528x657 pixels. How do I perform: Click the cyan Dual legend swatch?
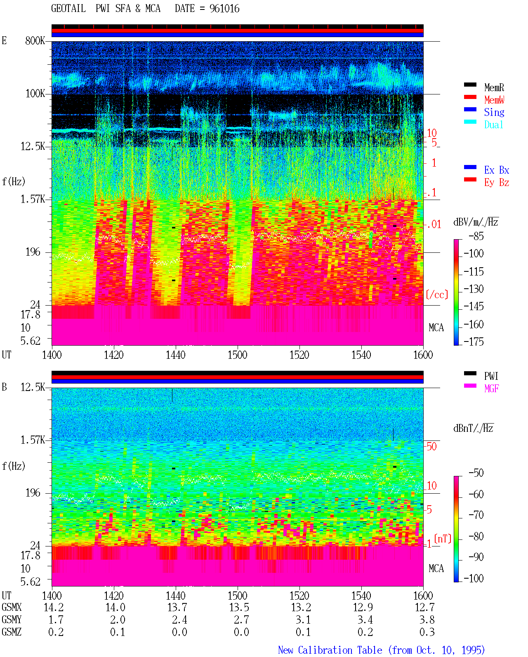tap(470, 122)
